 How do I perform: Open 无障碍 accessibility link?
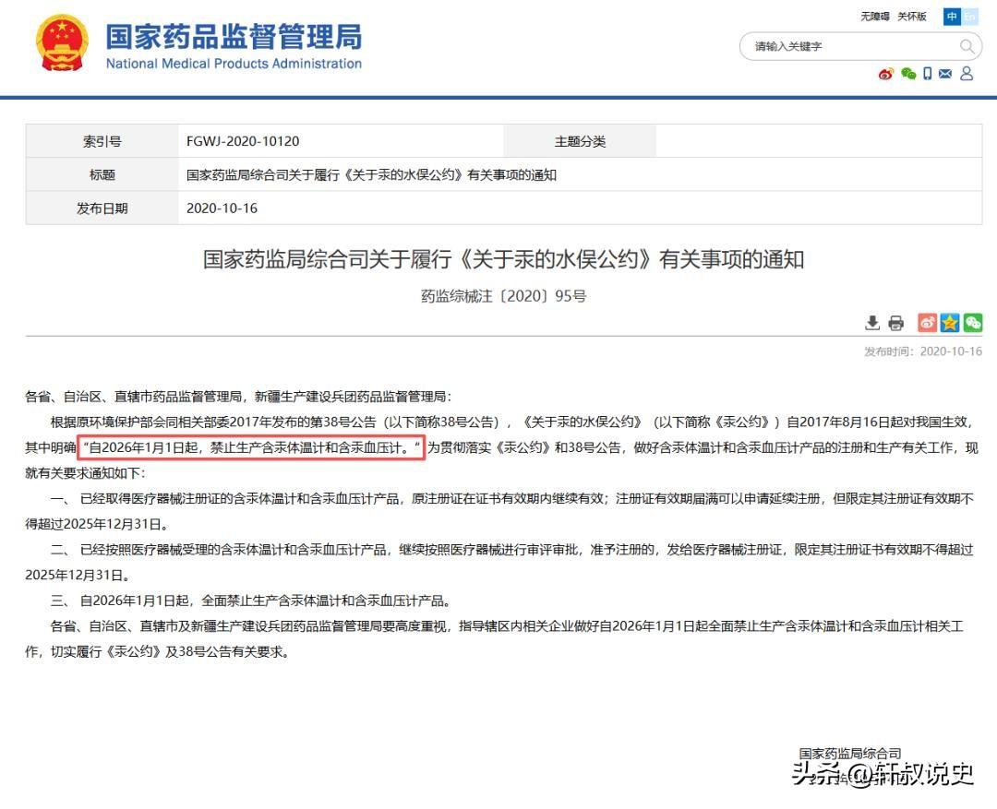(x=875, y=17)
